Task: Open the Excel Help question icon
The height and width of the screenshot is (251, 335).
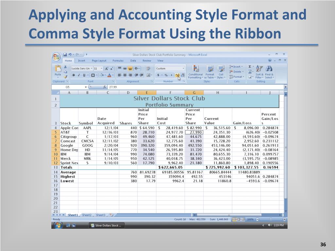Action: coord(270,60)
